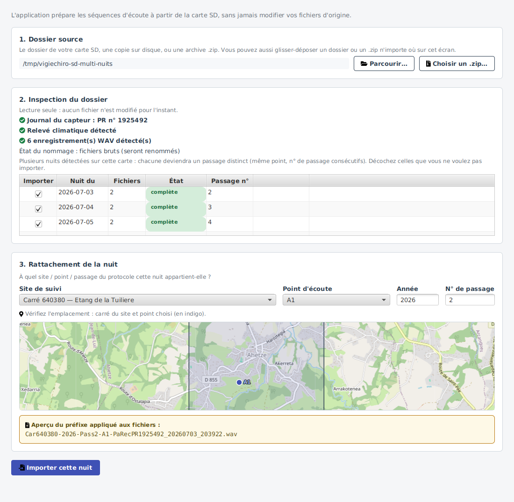Click the location pin icon above map

point(21,314)
